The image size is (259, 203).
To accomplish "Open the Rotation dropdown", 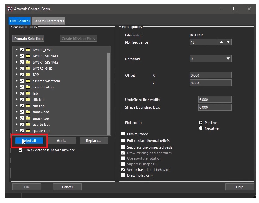I will [x=211, y=59].
